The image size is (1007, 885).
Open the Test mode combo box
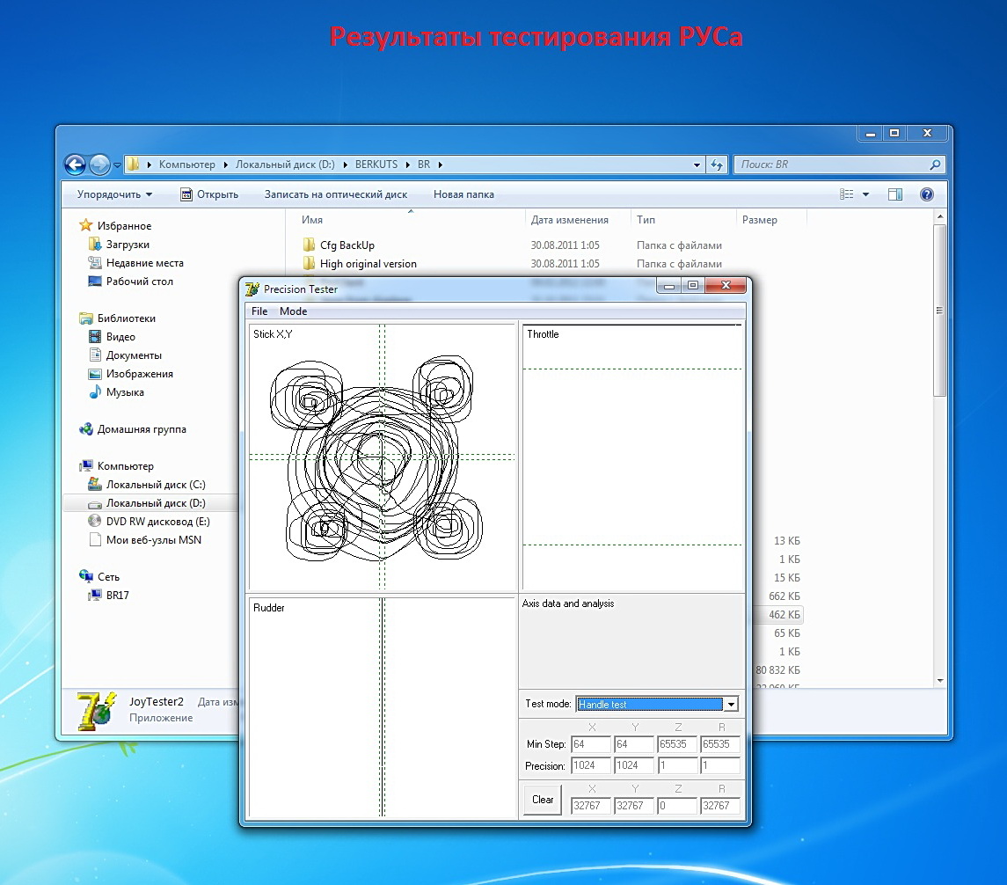[x=657, y=704]
